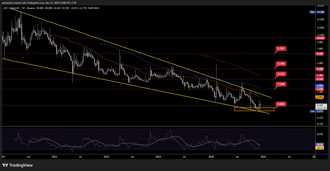Select the 3.194 red callout bubble

click(x=281, y=63)
